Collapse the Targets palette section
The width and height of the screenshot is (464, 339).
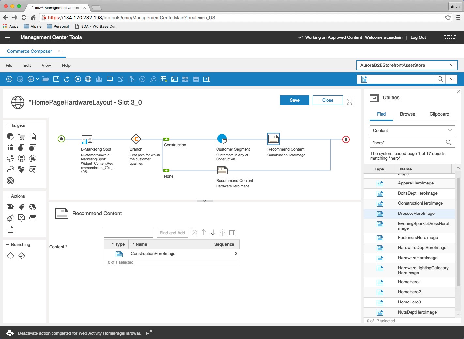pos(7,125)
